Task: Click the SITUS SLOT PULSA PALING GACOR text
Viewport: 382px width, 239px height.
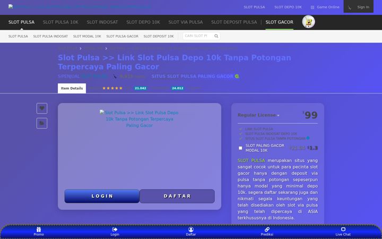Action: click(x=193, y=76)
